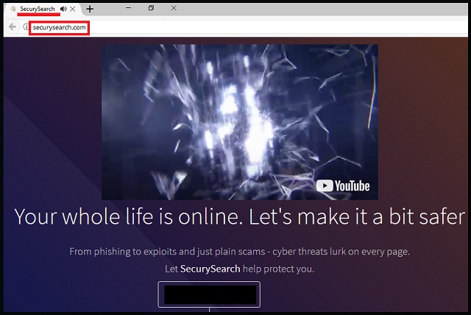471x315 pixels.
Task: View site information icon in address bar
Action: point(26,27)
